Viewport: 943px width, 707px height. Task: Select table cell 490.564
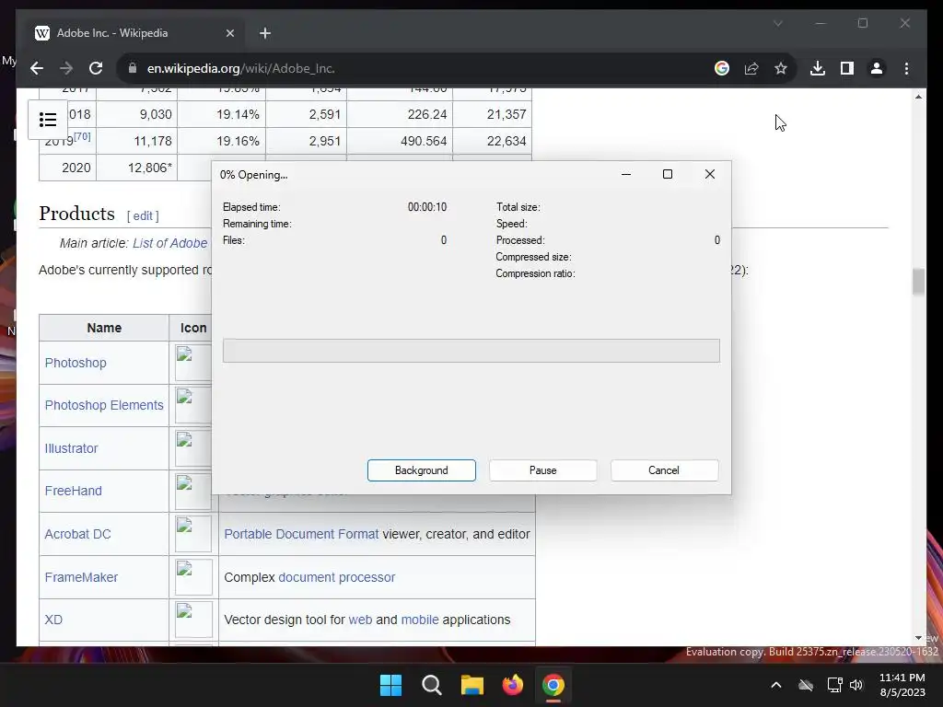[x=400, y=141]
